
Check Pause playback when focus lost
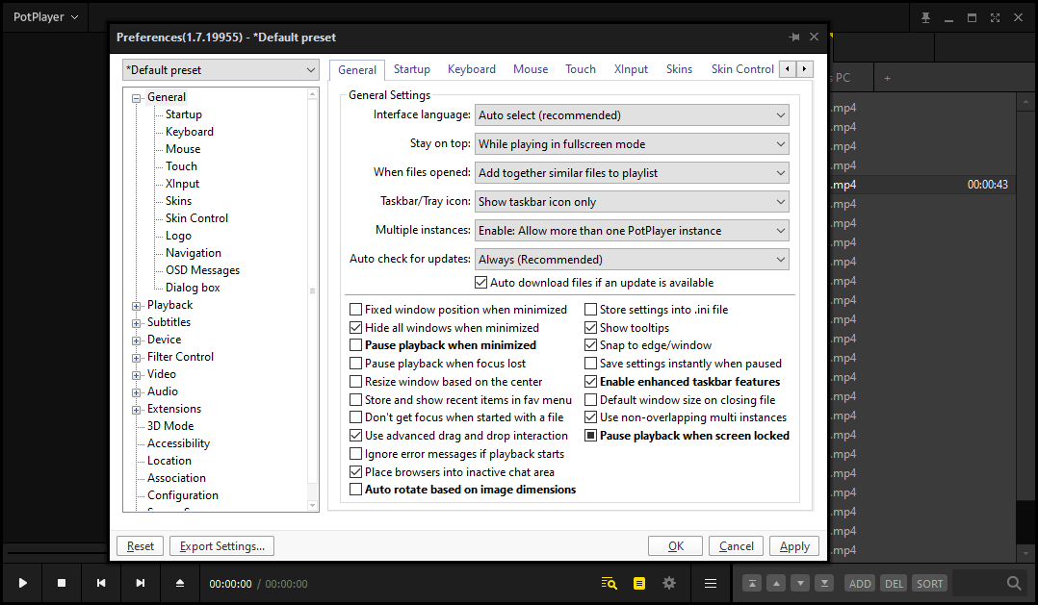click(355, 364)
